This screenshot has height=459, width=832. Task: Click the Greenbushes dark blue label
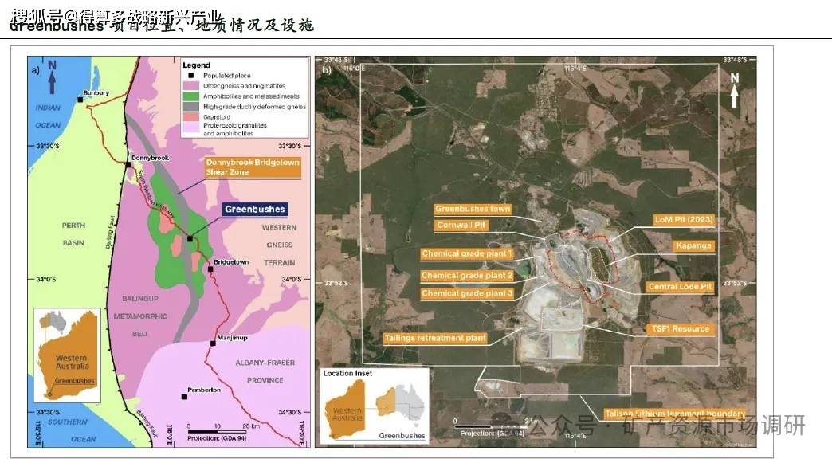pos(255,209)
